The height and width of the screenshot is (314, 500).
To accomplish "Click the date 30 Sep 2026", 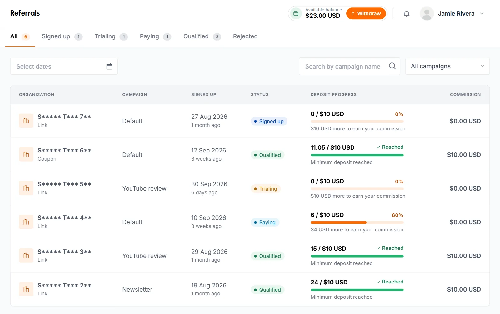I will pyautogui.click(x=209, y=184).
